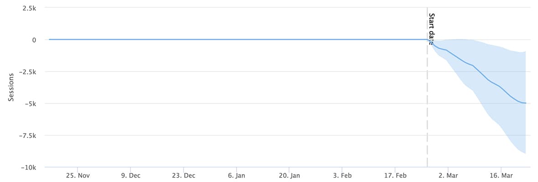Click the "2. Mar" date label
The height and width of the screenshot is (182, 538).
coord(448,176)
